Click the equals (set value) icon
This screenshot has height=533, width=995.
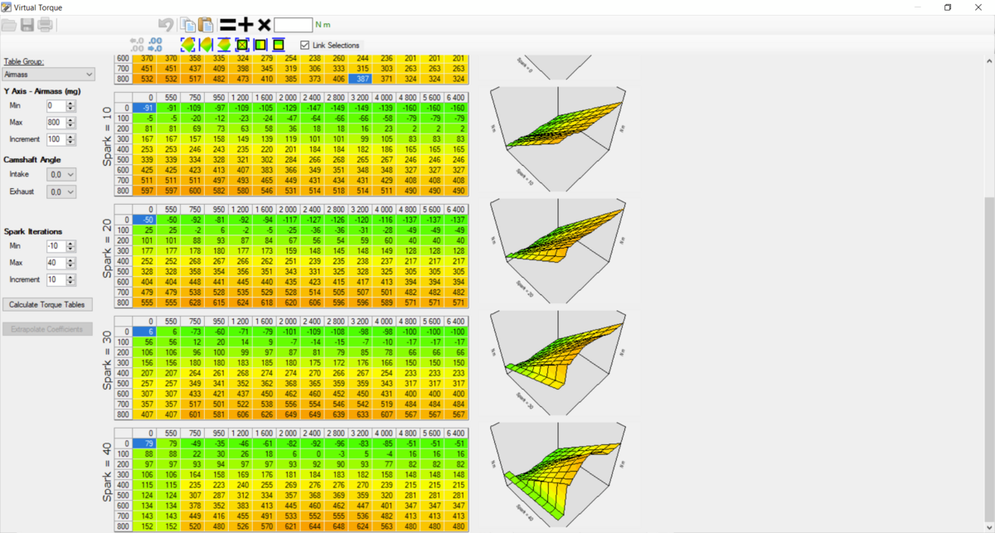(x=226, y=25)
